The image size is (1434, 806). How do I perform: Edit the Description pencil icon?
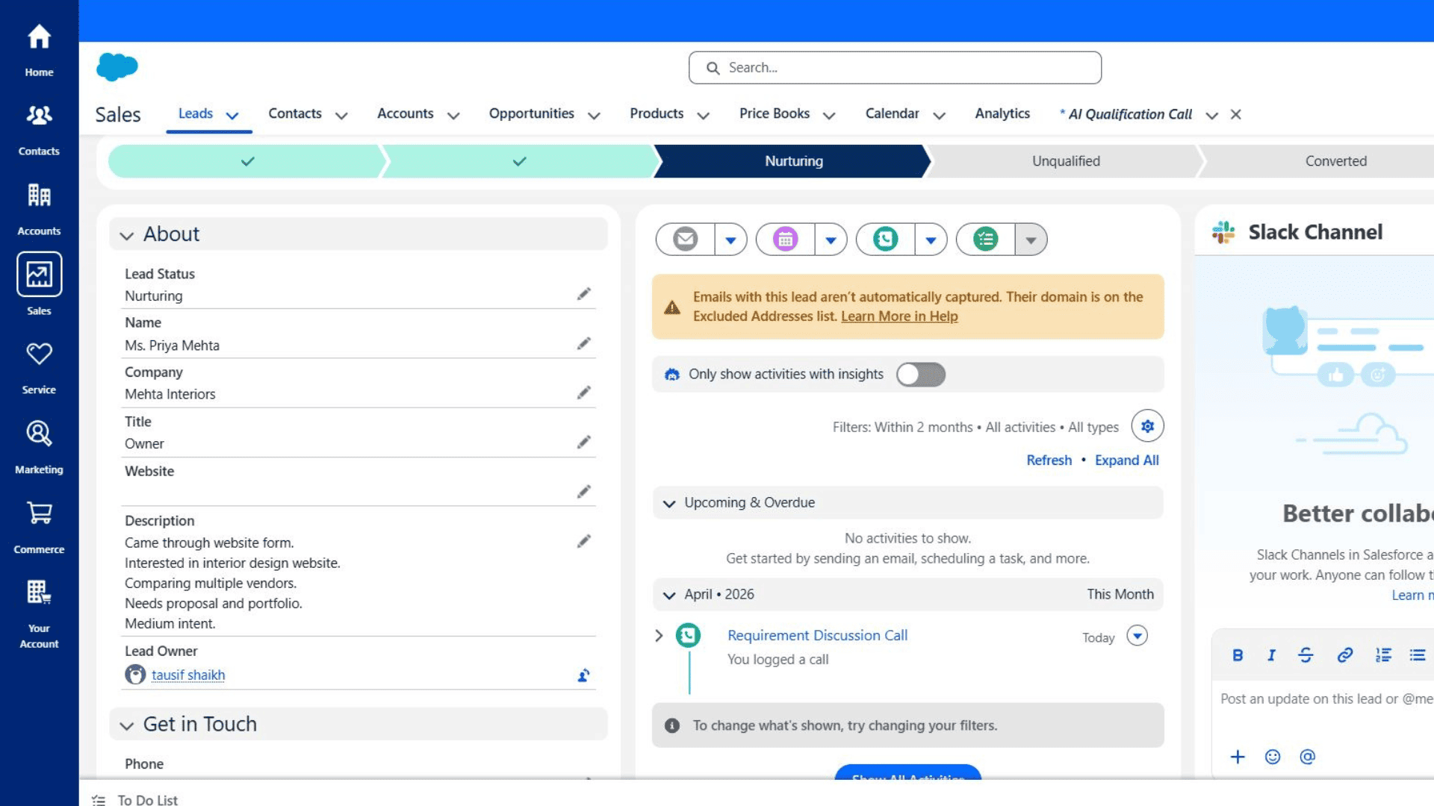[x=583, y=541]
